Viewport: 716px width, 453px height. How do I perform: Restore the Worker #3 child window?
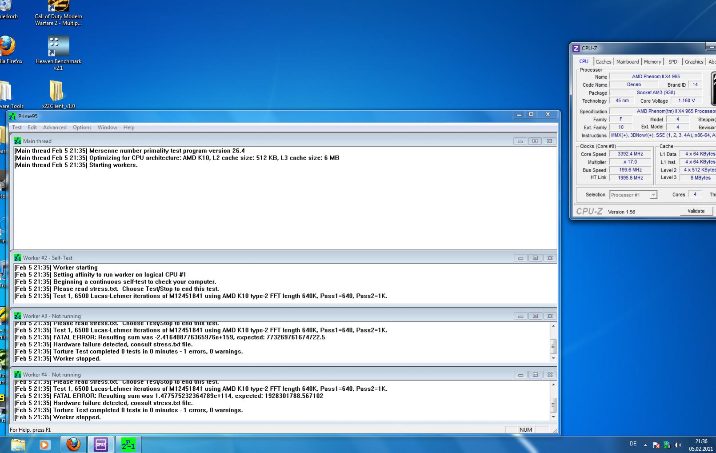click(535, 316)
